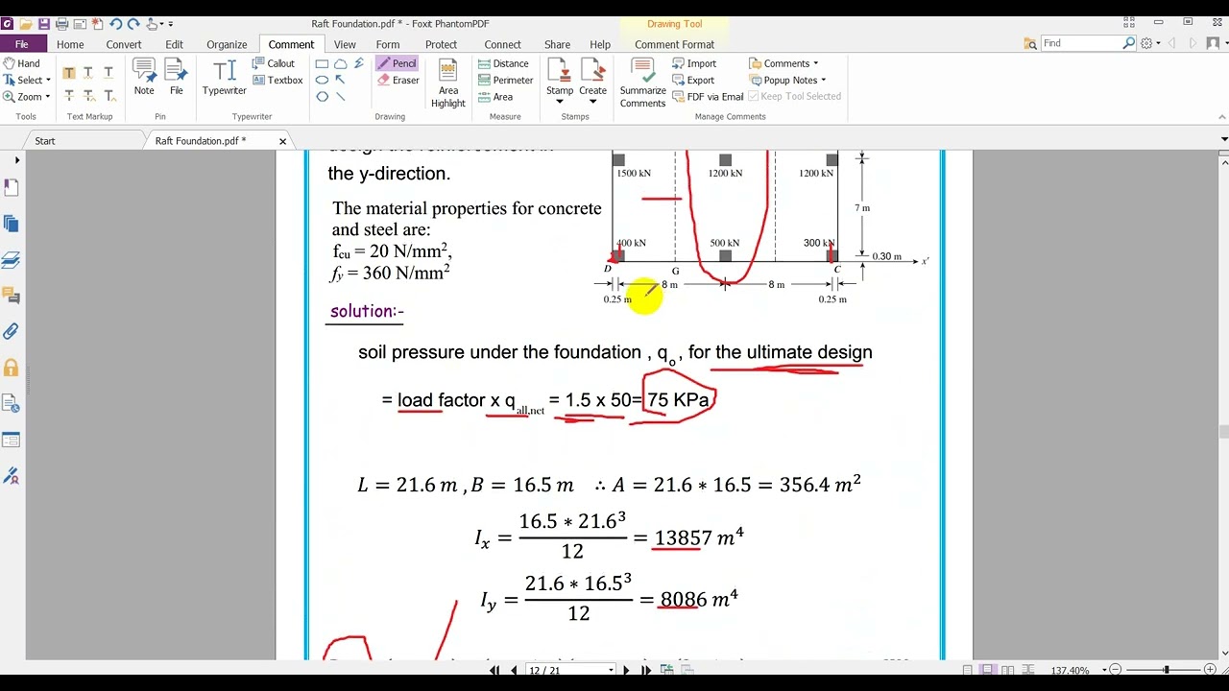Choose the Hand tool
Viewport: 1229px width, 691px height.
(x=21, y=63)
